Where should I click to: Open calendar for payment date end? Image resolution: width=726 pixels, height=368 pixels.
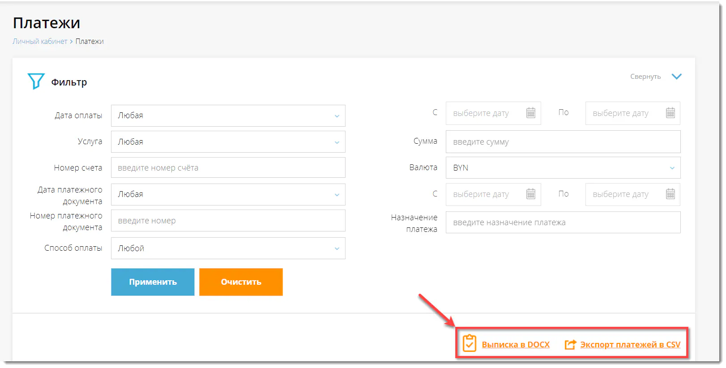coord(670,113)
